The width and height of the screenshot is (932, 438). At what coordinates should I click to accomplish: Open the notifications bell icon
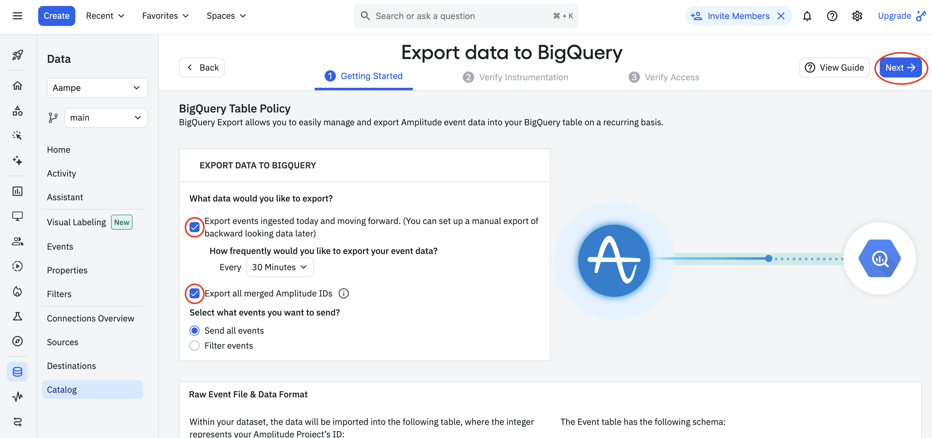(807, 16)
